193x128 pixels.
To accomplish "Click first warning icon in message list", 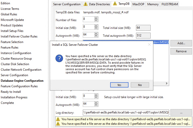I will pos(58,119).
